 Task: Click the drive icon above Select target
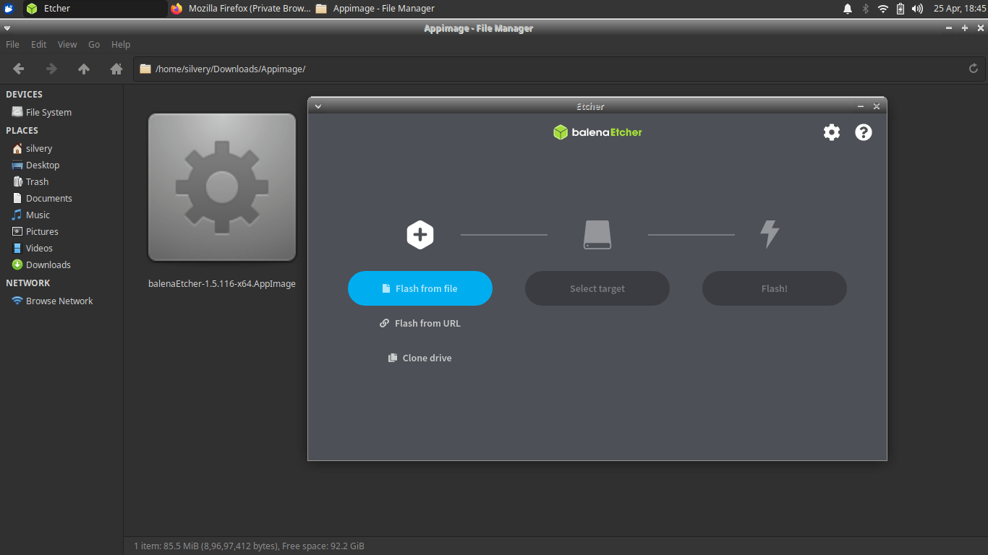pos(597,235)
